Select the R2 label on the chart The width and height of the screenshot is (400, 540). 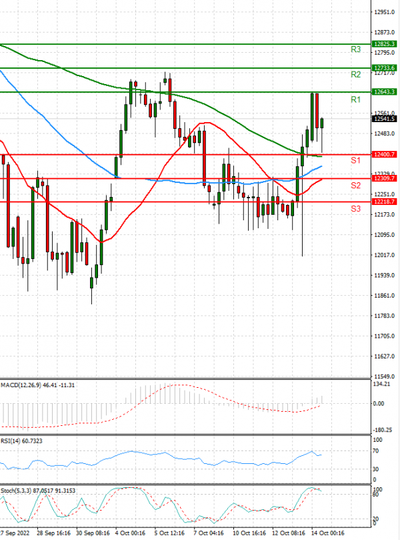pos(355,74)
